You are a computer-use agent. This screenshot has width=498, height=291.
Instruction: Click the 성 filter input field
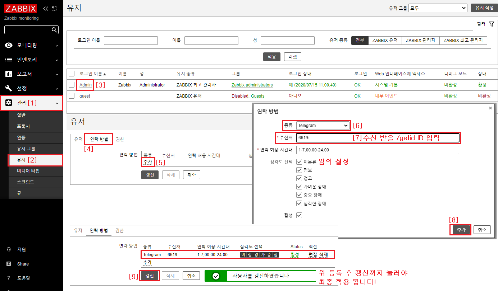288,41
